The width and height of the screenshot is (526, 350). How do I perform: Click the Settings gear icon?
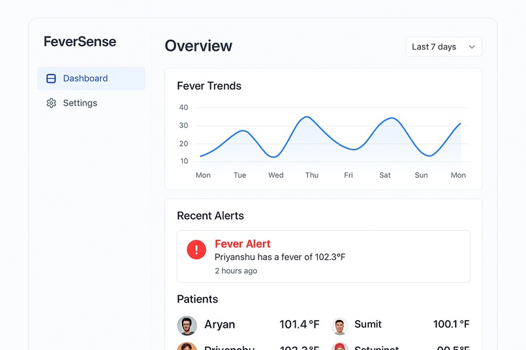point(52,103)
